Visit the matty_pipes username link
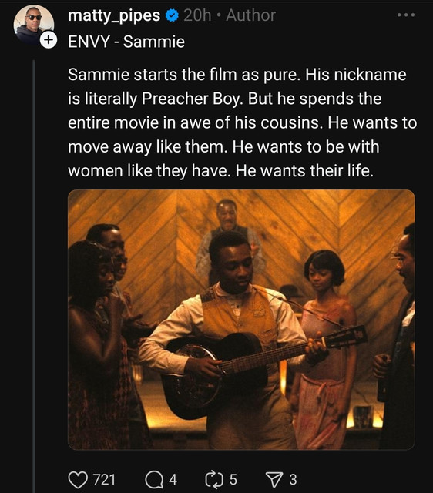Image resolution: width=433 pixels, height=493 pixels. point(114,15)
